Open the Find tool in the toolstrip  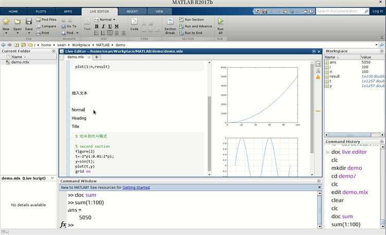tap(67, 33)
